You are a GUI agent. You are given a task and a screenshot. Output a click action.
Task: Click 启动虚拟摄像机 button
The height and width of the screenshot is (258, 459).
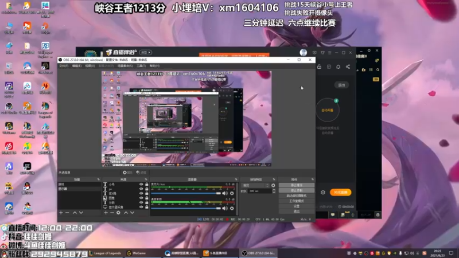tap(297, 196)
